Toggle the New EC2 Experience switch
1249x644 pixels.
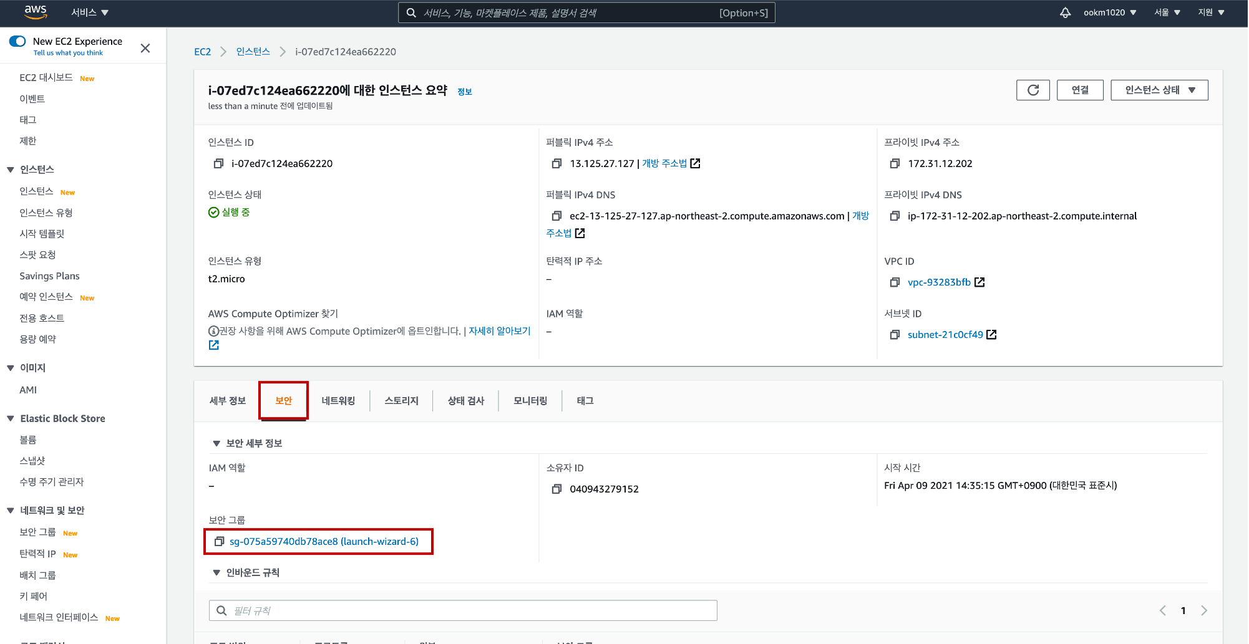(x=17, y=41)
